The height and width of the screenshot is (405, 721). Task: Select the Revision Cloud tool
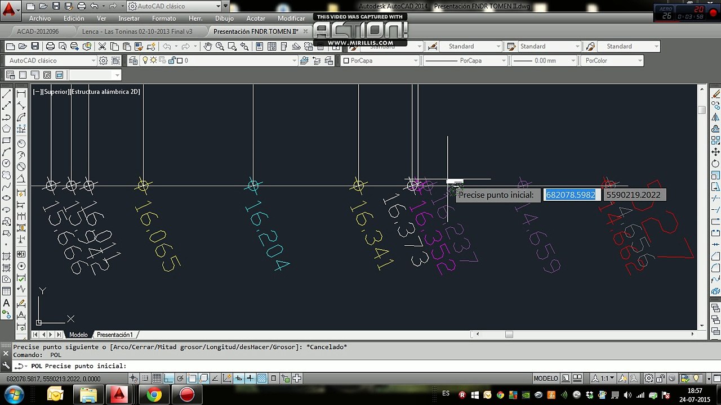[7, 175]
